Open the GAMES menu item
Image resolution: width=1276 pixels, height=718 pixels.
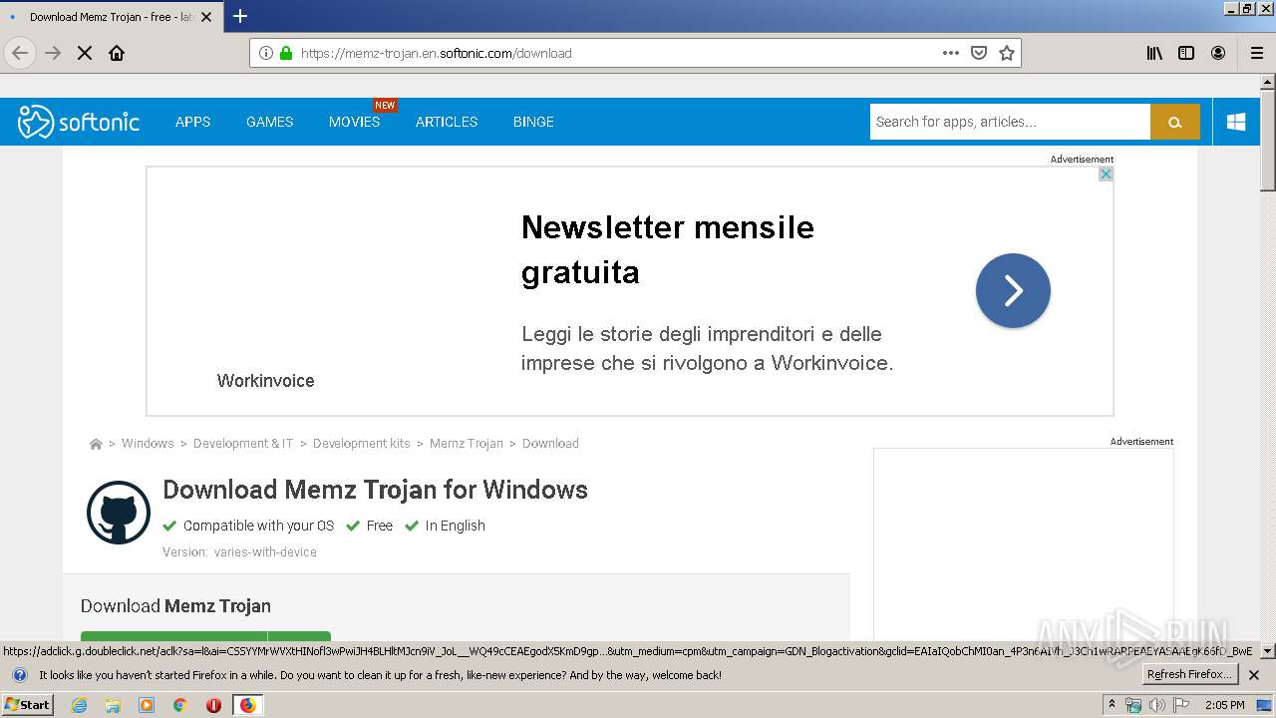coord(269,122)
